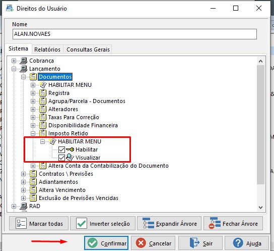
Task: Click the Cobrança computer icon
Action: (x=24, y=61)
